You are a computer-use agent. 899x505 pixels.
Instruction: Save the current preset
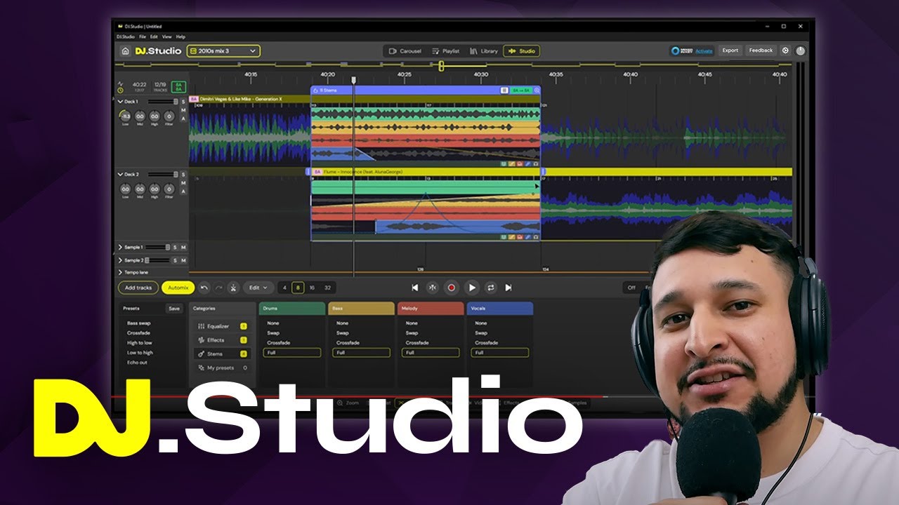173,309
